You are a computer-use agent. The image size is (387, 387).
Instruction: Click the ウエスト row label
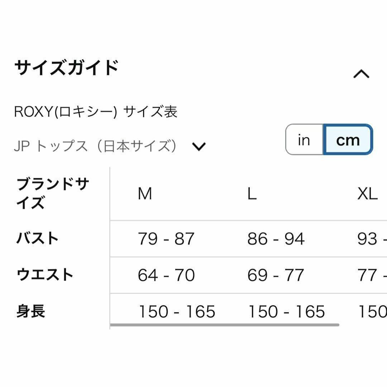click(45, 274)
